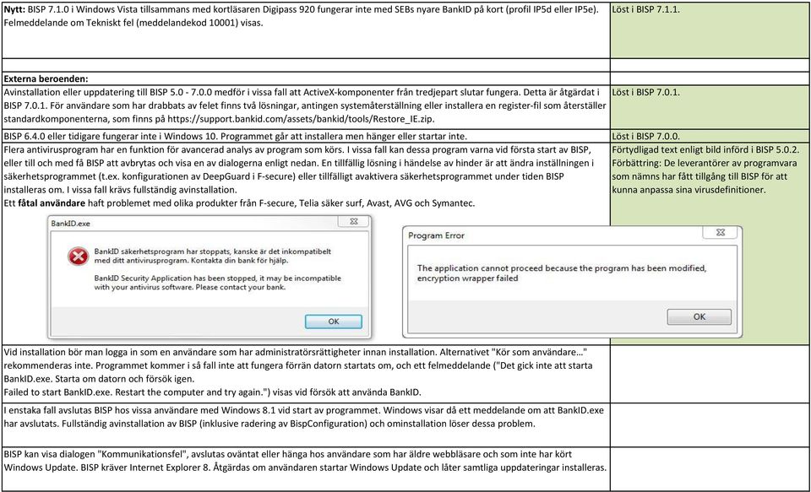Select the 'Externa beroenden:' heading cell
Viewport: 811px width, 492px height.
point(306,79)
